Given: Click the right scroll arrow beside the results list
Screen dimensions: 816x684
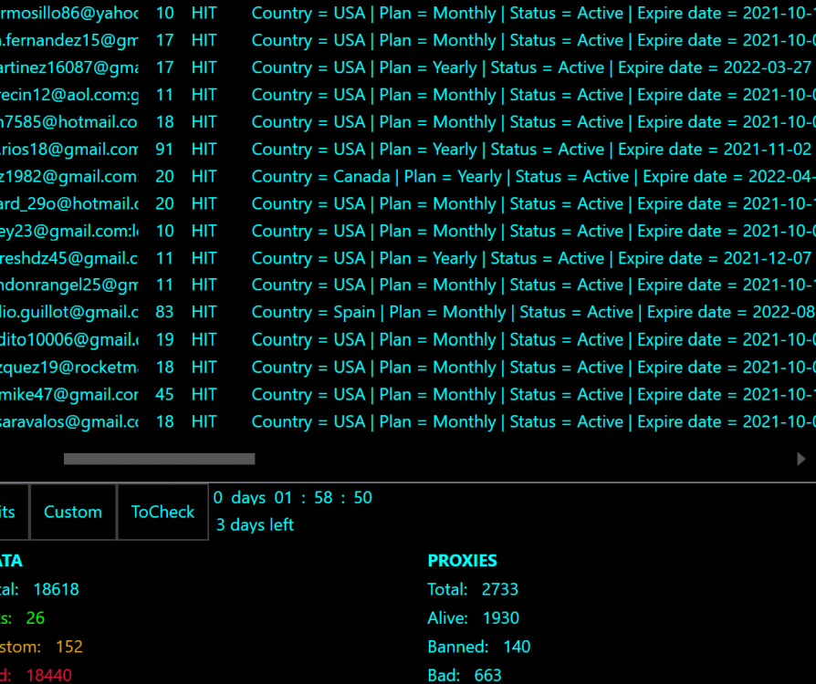Looking at the screenshot, I should (800, 460).
